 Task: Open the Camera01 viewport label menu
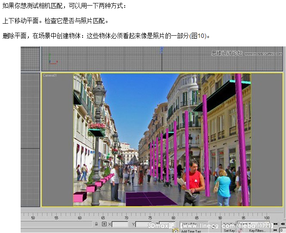coord(49,75)
